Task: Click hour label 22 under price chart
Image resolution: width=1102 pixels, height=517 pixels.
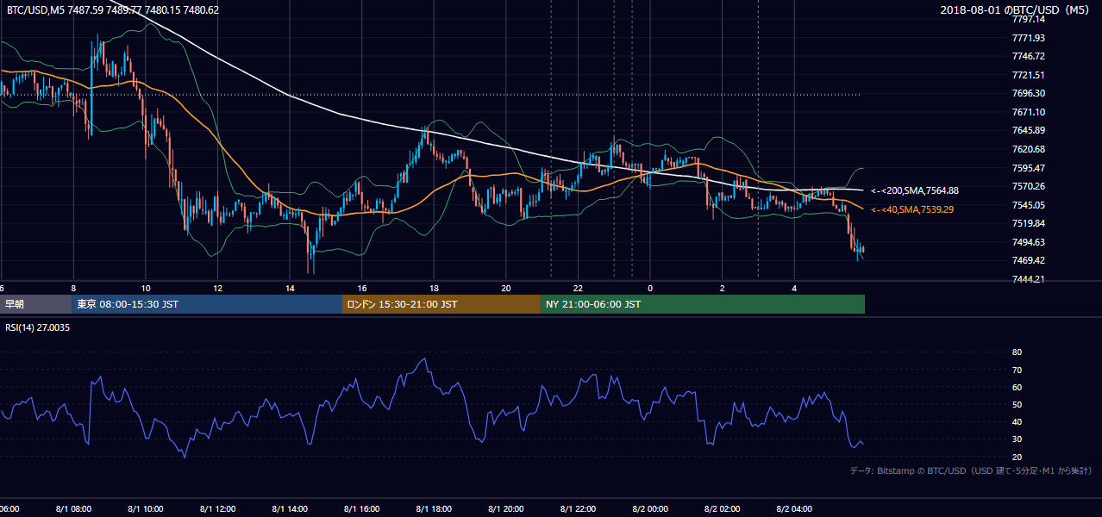Action: [x=578, y=288]
